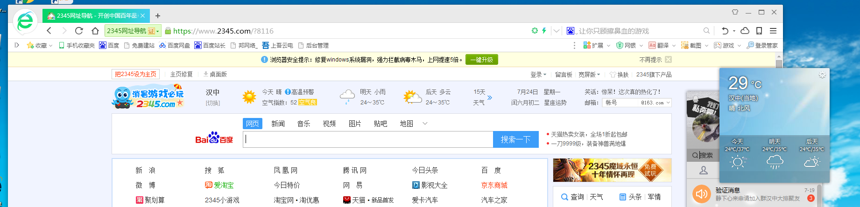Open a new tab with plus button
The image size is (860, 207).
pyautogui.click(x=158, y=16)
